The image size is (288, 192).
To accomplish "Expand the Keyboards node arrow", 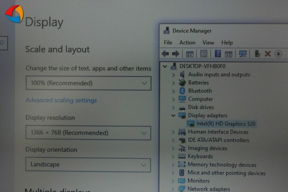I will pyautogui.click(x=173, y=156).
